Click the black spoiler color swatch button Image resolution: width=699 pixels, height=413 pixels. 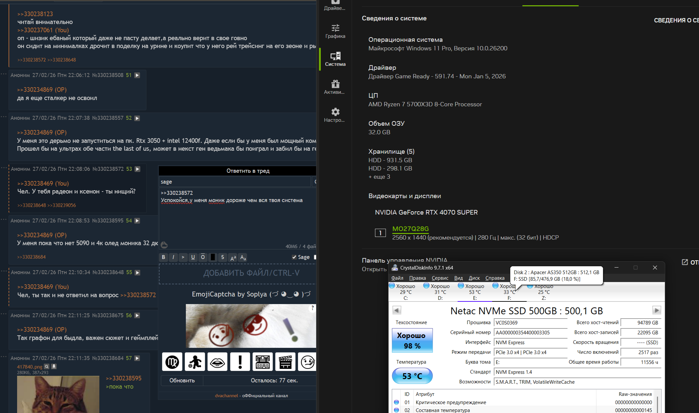tap(212, 257)
